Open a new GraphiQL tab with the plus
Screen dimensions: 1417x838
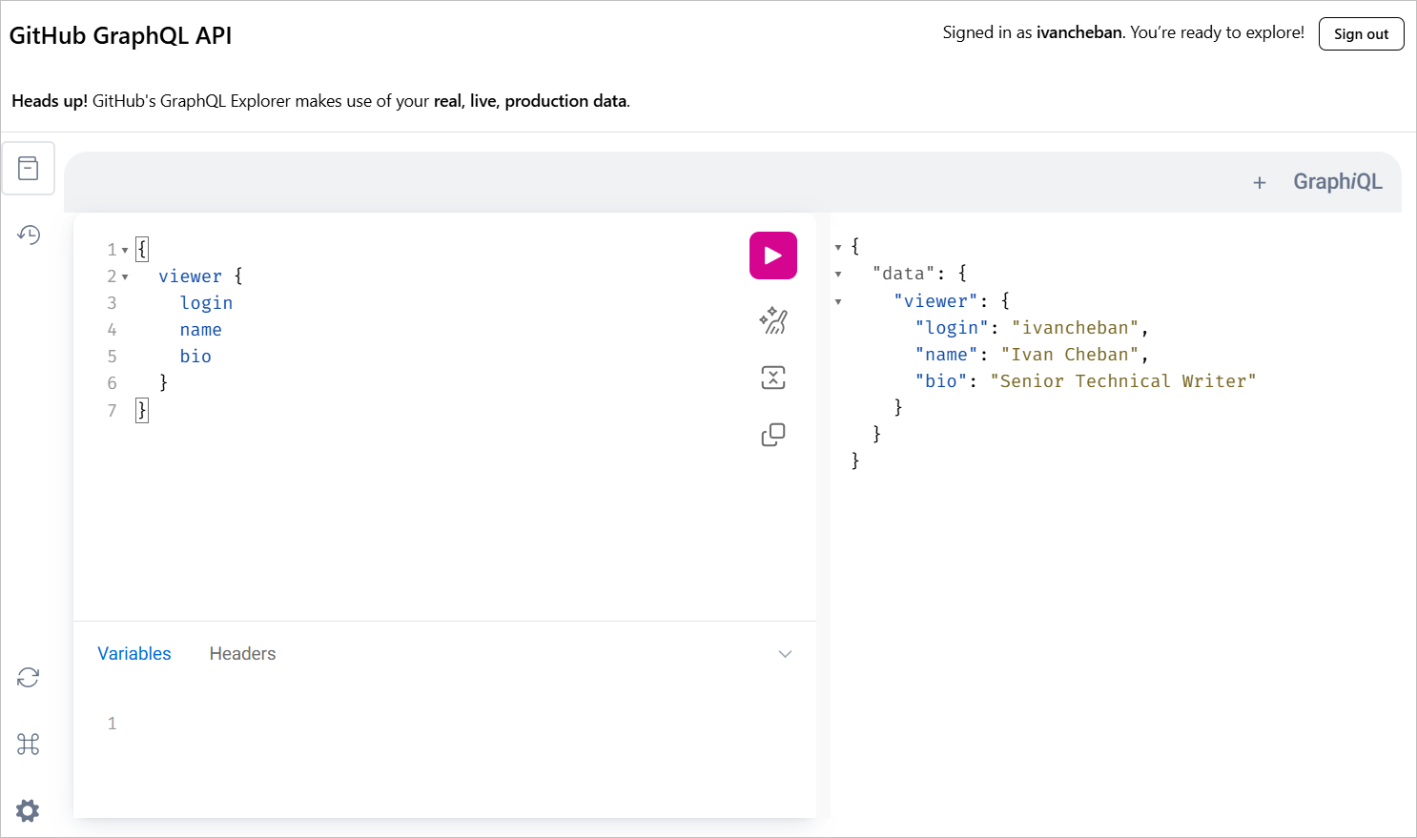click(x=1260, y=181)
